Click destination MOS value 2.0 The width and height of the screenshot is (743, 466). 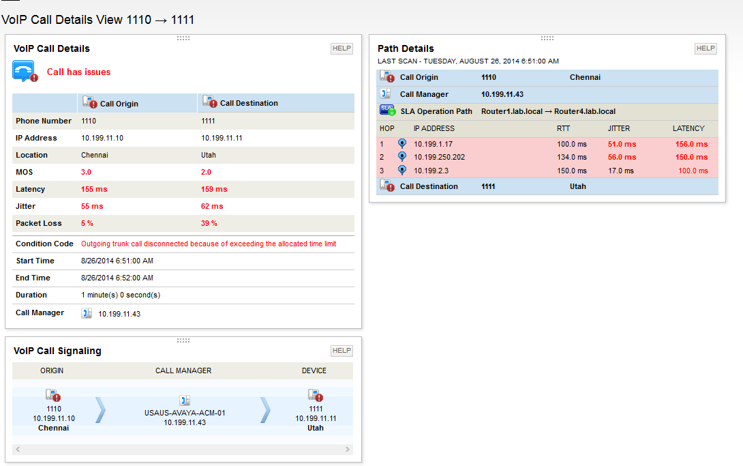pos(206,172)
